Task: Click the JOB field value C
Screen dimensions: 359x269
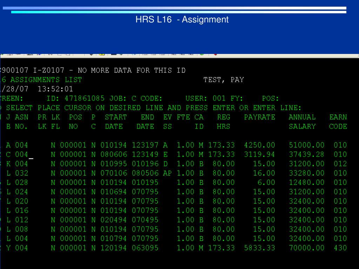Action: point(134,98)
